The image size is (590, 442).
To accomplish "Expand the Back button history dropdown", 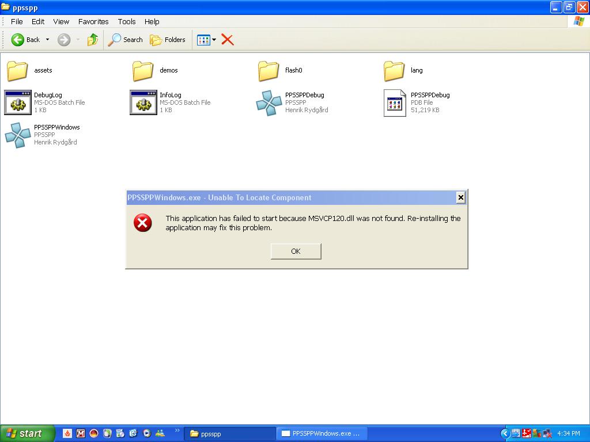I will point(47,40).
